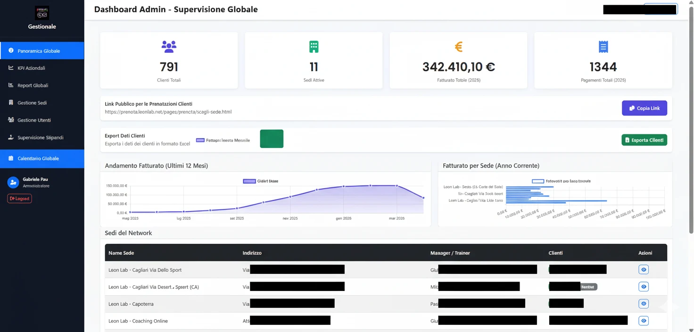Image resolution: width=694 pixels, height=332 pixels.
Task: Click the Logout link below Gabriele Pau
Action: coord(19,199)
